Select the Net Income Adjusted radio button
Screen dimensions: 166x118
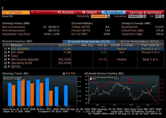(9, 60)
